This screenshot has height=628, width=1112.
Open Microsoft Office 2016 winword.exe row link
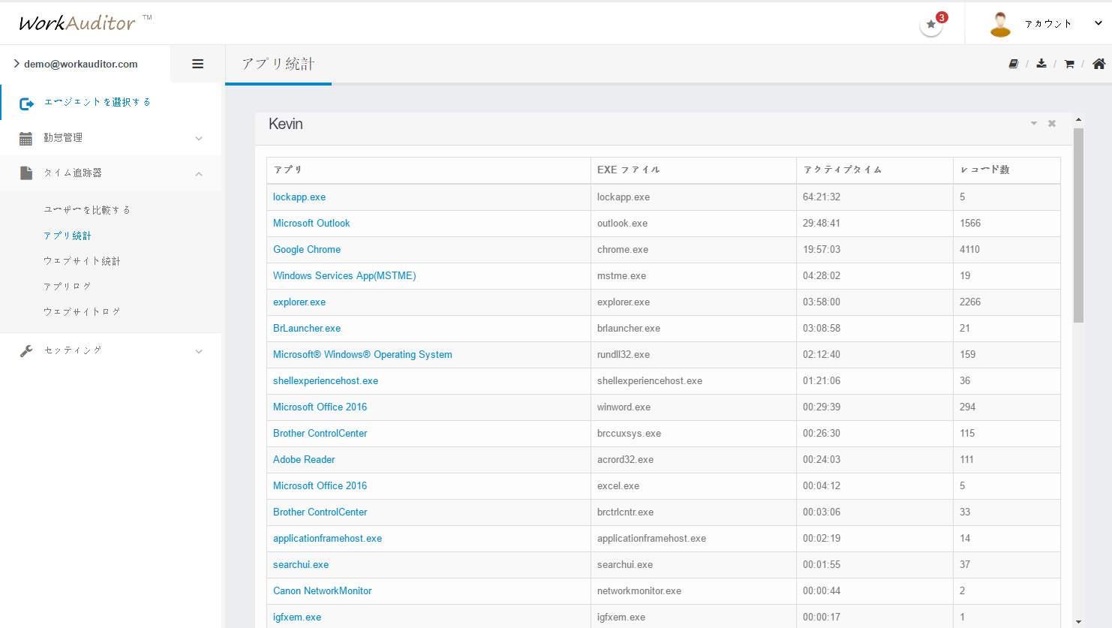320,407
